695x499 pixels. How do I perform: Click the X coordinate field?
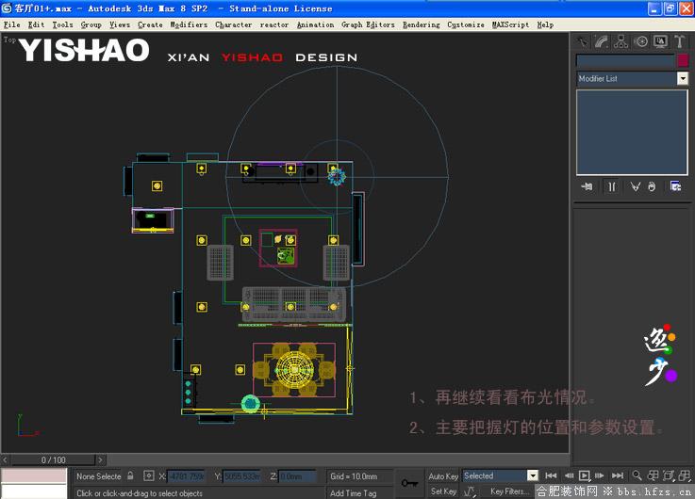[186, 476]
